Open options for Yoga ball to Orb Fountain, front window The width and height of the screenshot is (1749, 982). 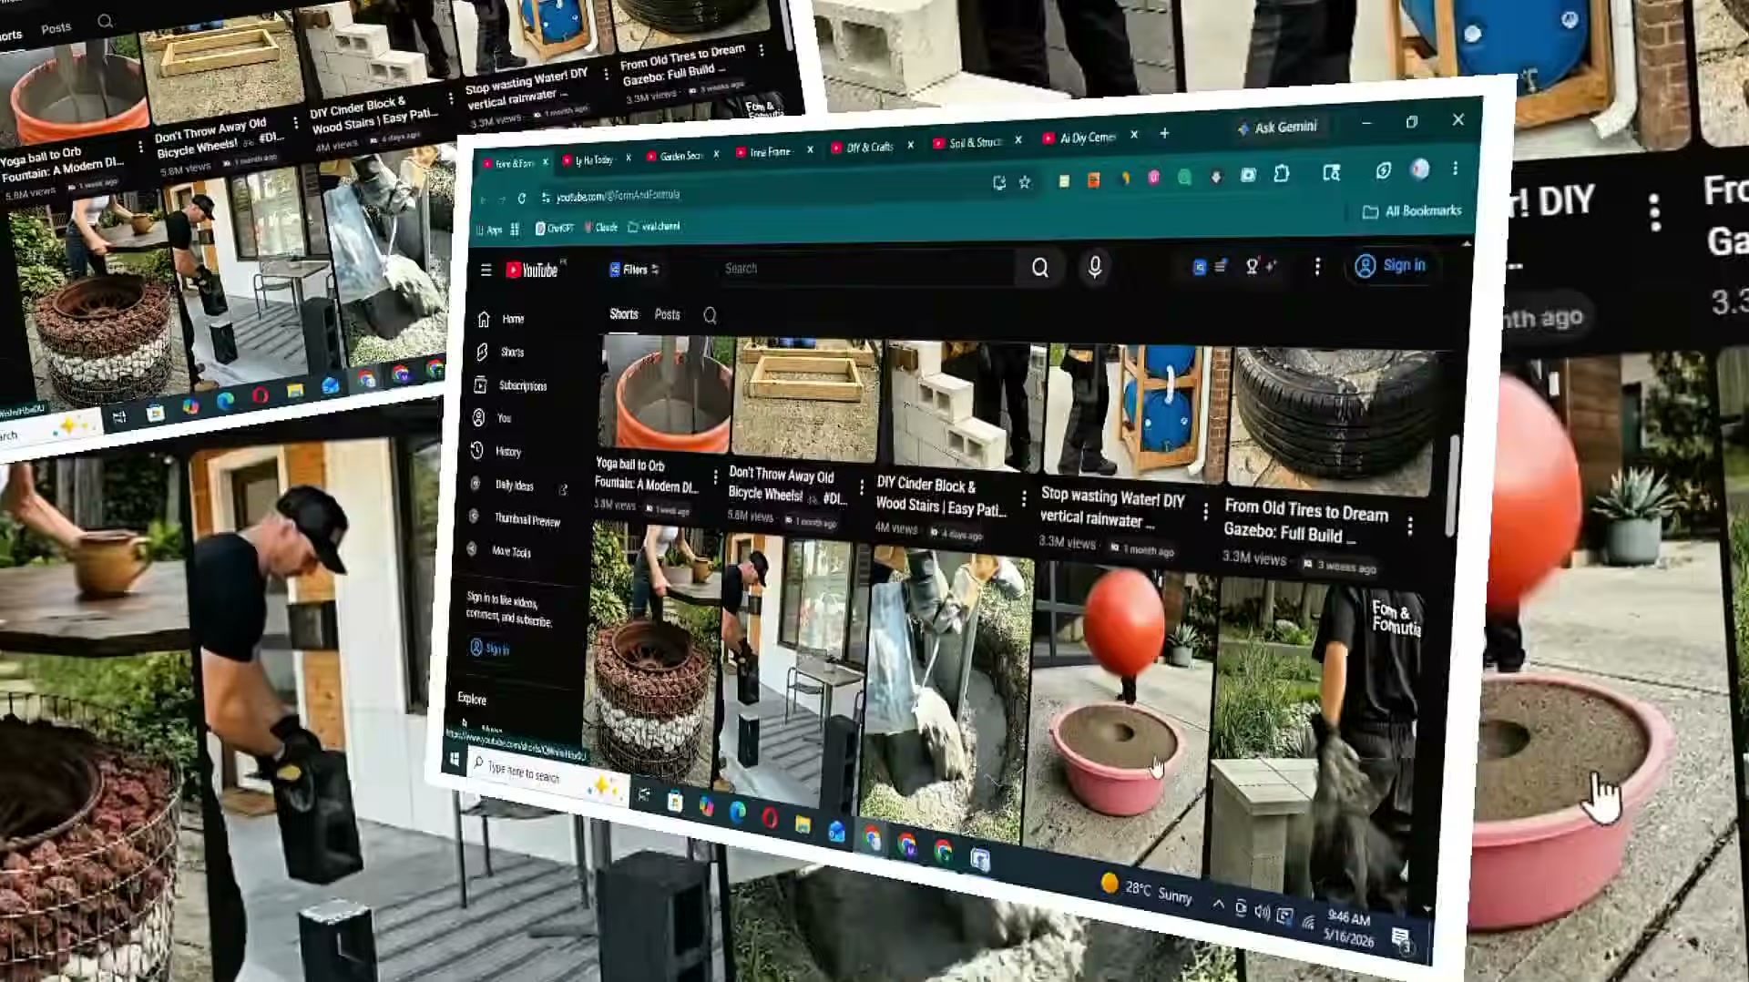pos(715,476)
